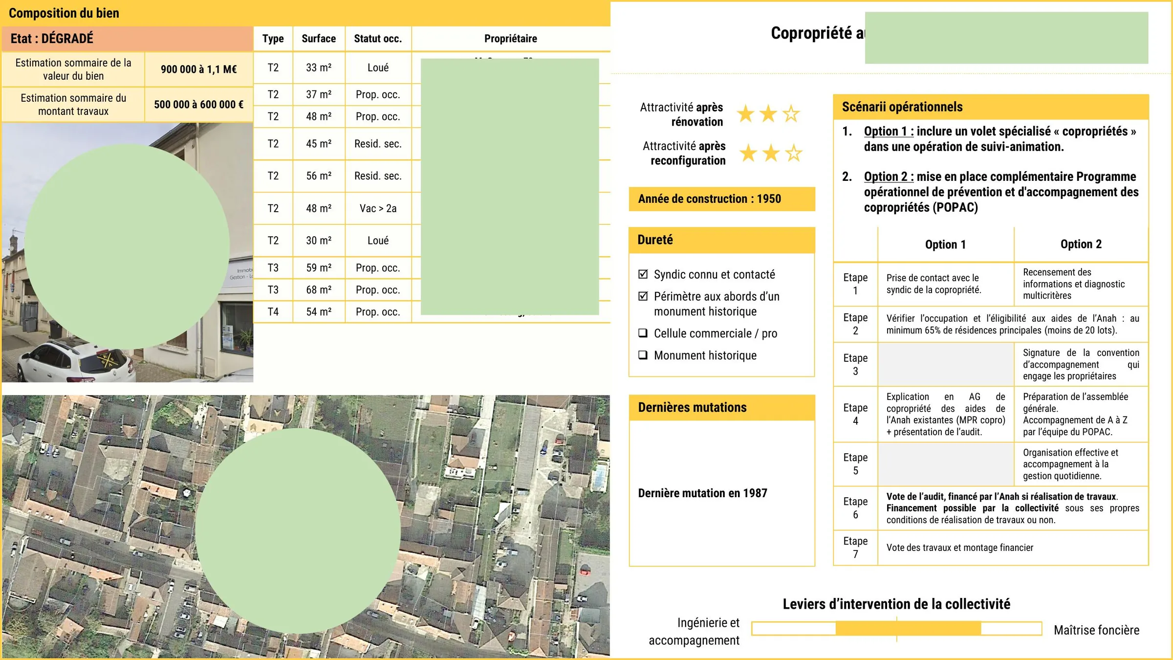Click the 'Etape 7' row label
1173x660 pixels.
[855, 548]
